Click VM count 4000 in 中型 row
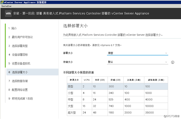The image size is (181, 119). (149, 99)
